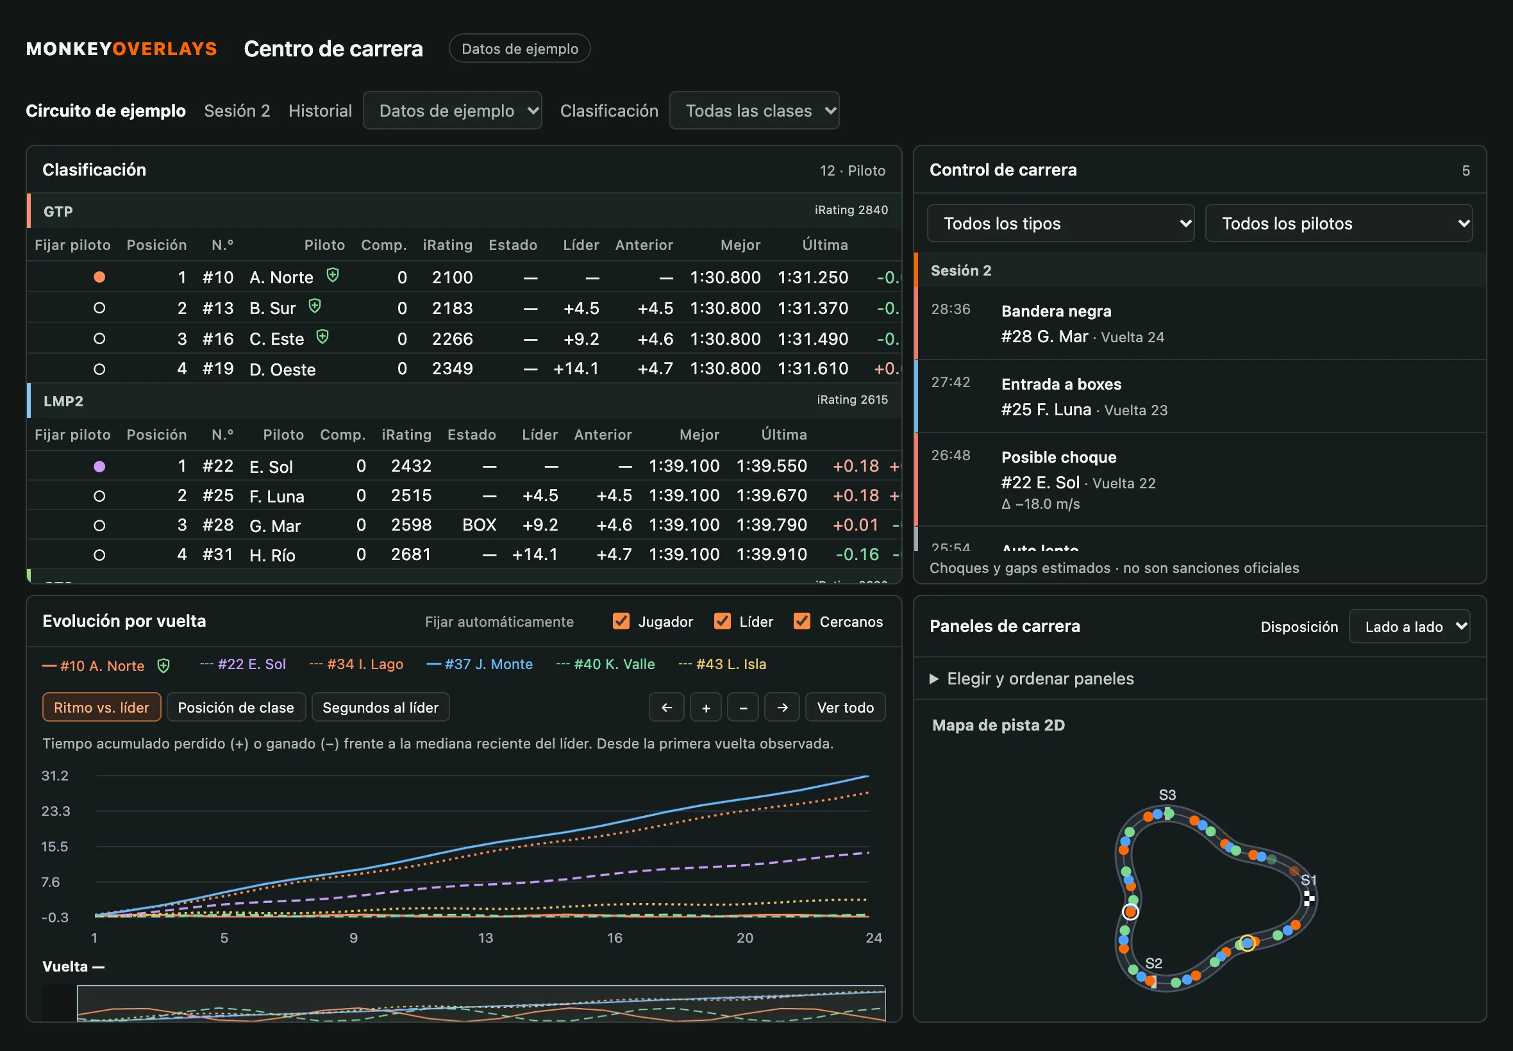Image resolution: width=1513 pixels, height=1051 pixels.
Task: Select the Segundos al líder tab
Action: 380,708
